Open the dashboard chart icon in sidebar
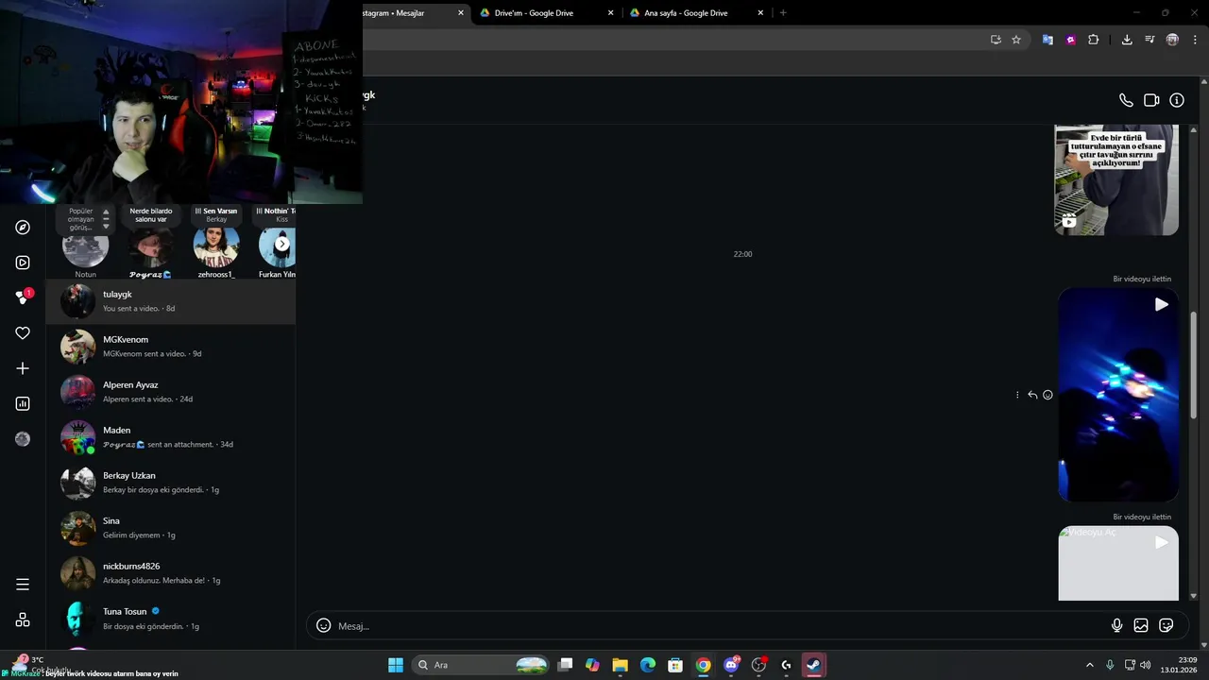This screenshot has height=680, width=1209. (x=23, y=403)
